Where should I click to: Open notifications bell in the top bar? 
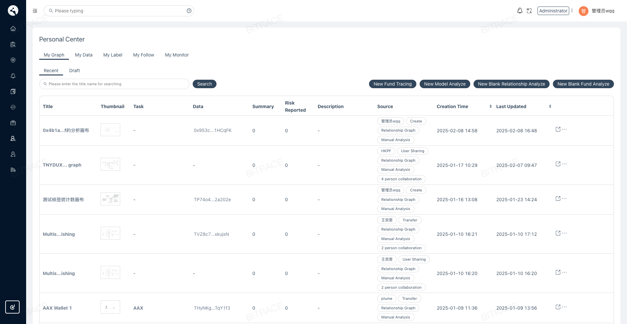[520, 11]
